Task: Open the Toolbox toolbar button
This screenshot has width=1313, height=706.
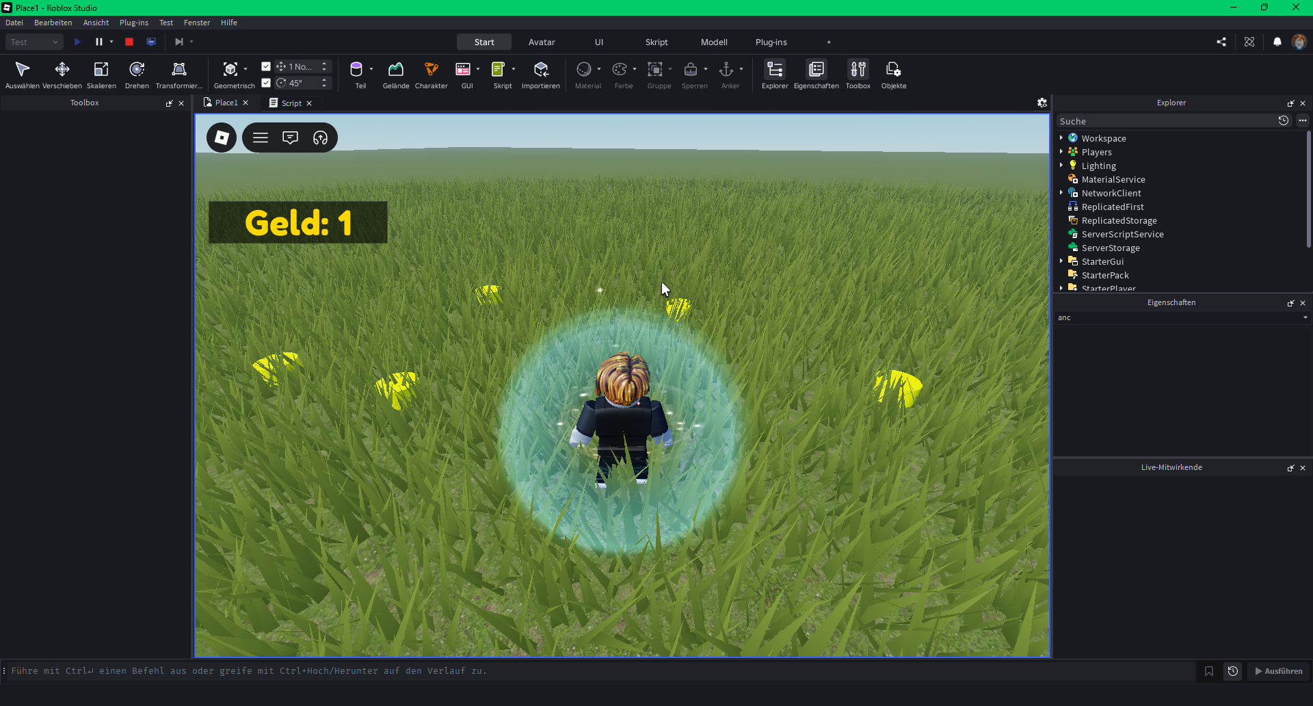Action: click(858, 75)
